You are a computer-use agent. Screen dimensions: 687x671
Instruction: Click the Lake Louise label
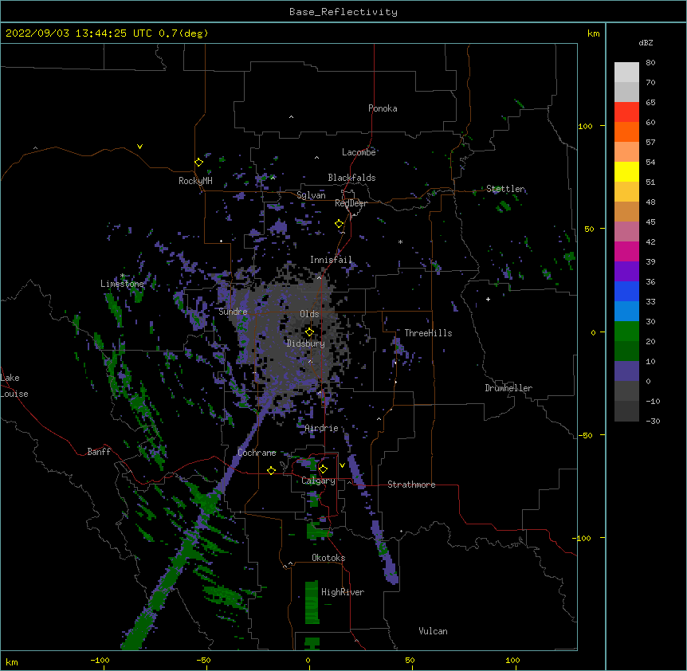(x=14, y=386)
